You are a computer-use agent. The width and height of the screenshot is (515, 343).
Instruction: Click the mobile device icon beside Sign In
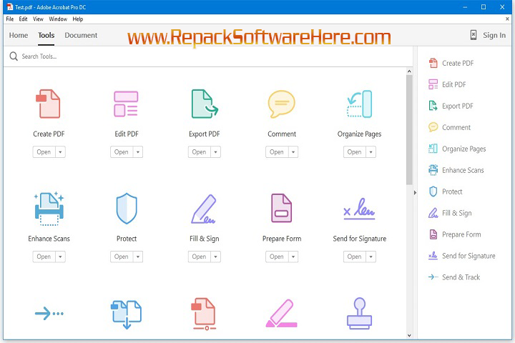click(474, 35)
